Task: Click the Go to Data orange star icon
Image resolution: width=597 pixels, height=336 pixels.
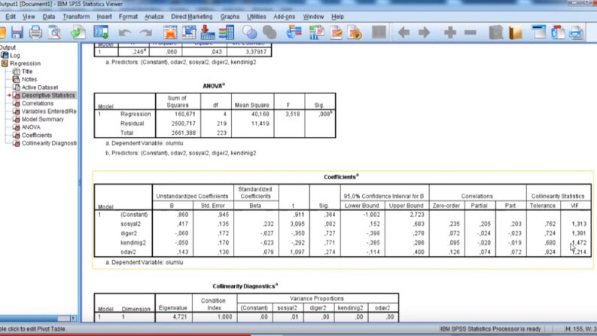Action: pyautogui.click(x=170, y=32)
